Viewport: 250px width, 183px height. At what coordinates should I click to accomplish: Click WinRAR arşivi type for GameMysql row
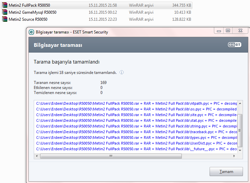coord(141,12)
